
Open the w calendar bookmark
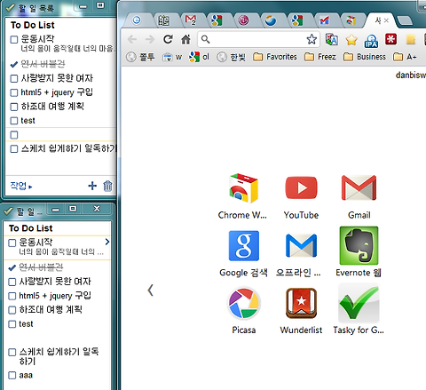(x=172, y=57)
